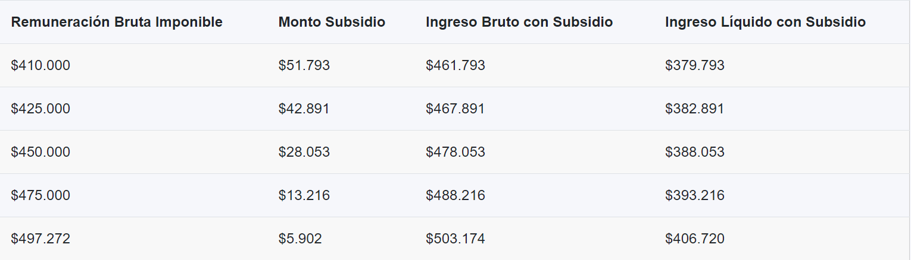Select the $497.272 remuneration cell
The image size is (911, 260).
coord(40,239)
